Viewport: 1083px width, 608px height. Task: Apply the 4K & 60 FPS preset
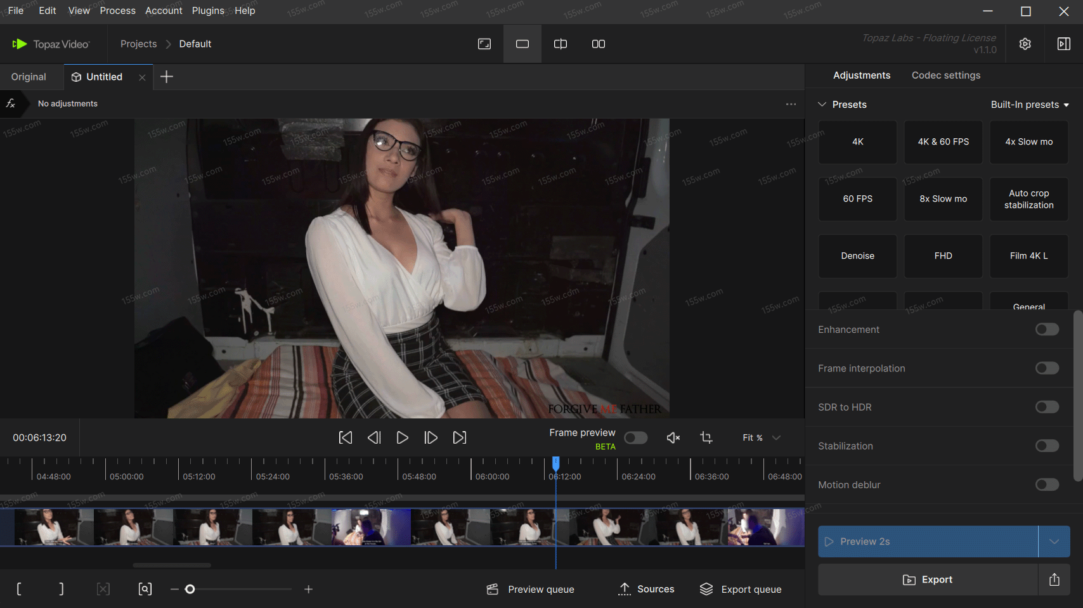point(943,142)
